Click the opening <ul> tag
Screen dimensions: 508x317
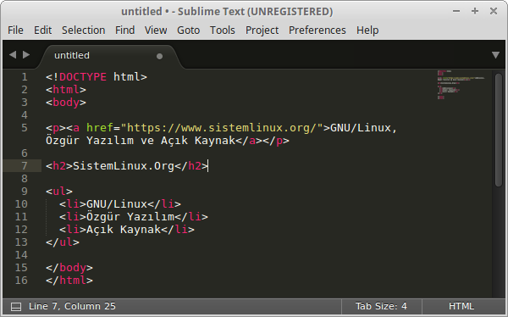(59, 192)
